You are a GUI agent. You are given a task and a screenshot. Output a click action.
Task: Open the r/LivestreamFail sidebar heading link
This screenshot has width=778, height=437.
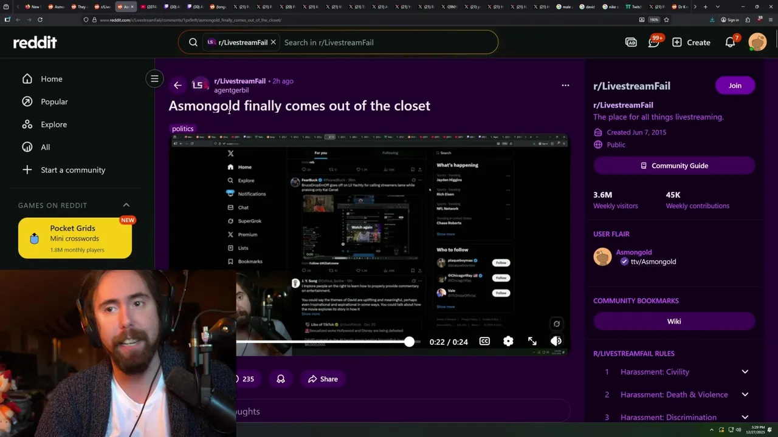click(632, 86)
